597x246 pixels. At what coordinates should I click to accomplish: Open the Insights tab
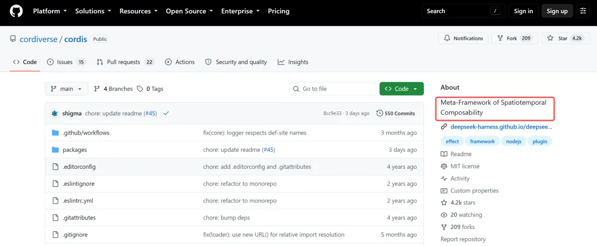293,62
